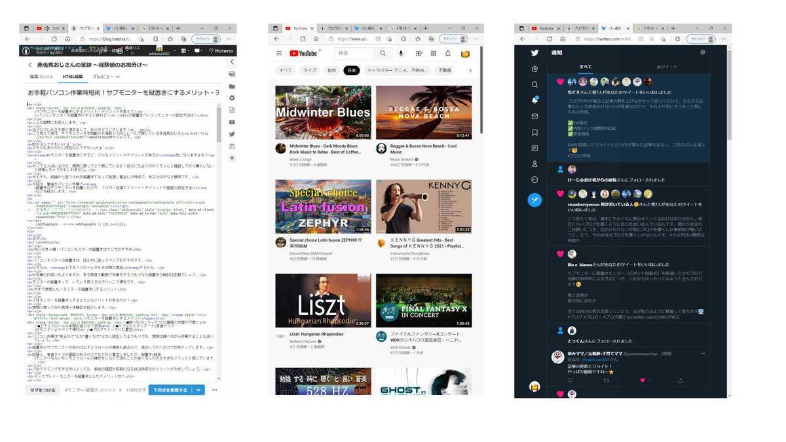The width and height of the screenshot is (786, 442).
Task: Open Hatena sidebar photo insert icon
Action: pos(232,74)
